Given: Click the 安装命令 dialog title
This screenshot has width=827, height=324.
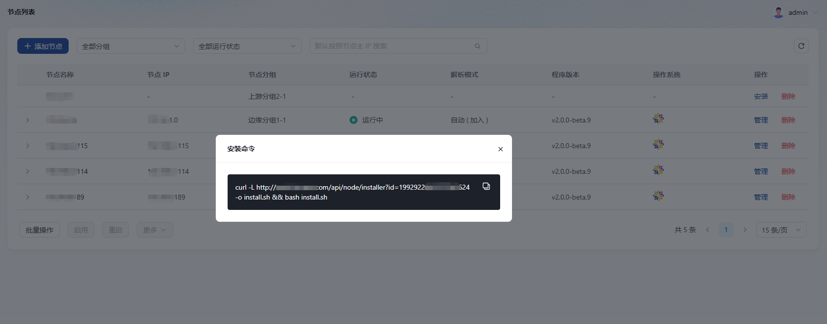Looking at the screenshot, I should coord(241,149).
